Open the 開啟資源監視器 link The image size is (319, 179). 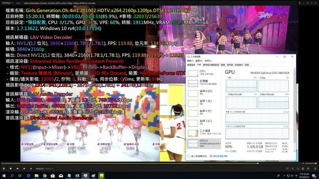[x=218, y=156]
